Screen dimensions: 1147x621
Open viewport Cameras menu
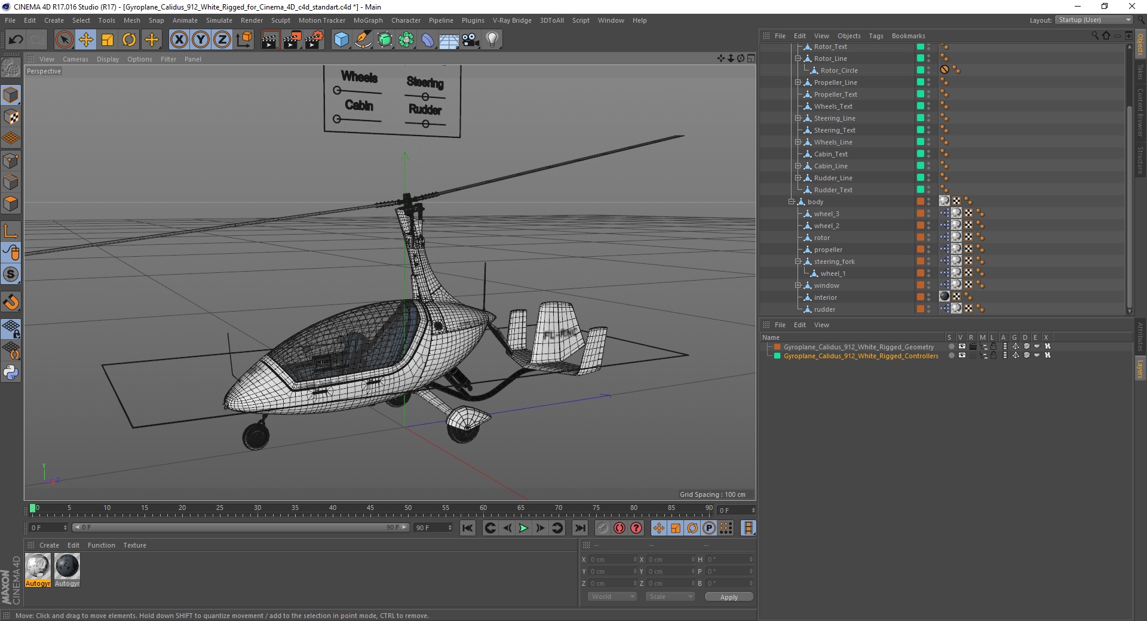pyautogui.click(x=75, y=59)
